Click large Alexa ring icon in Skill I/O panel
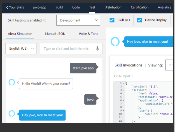This screenshot has height=132, width=175. click(x=115, y=41)
